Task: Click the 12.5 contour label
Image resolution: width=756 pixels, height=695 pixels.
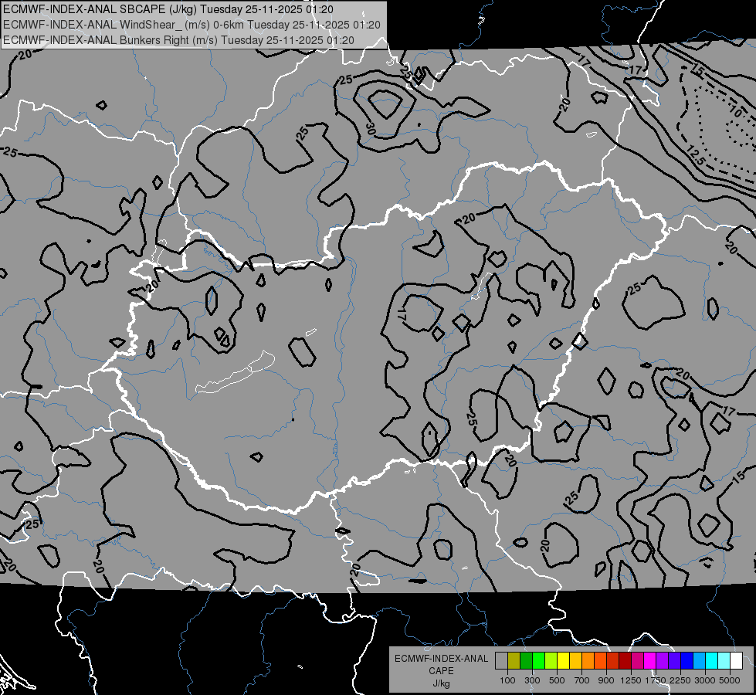Action: tap(697, 155)
